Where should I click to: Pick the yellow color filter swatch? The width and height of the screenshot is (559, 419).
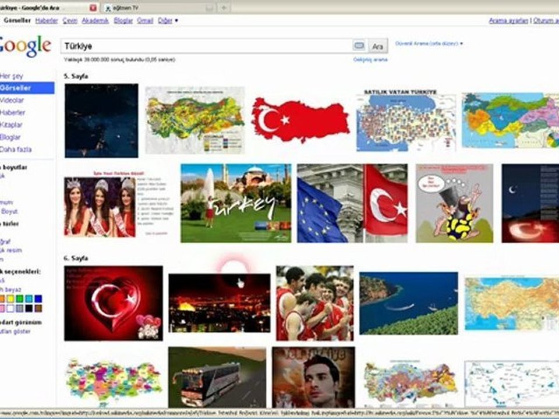click(10, 299)
